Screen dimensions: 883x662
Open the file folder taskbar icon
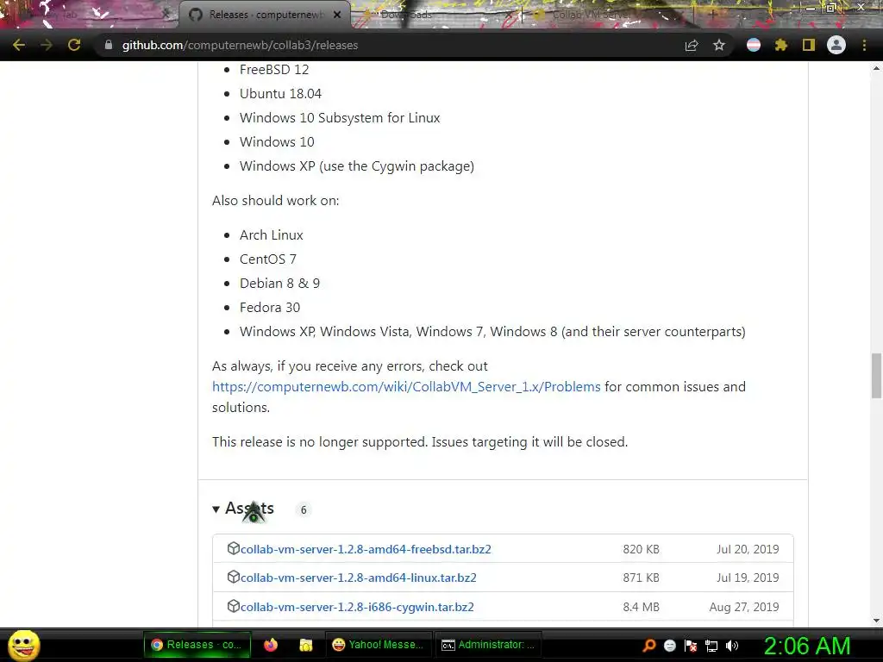306,645
